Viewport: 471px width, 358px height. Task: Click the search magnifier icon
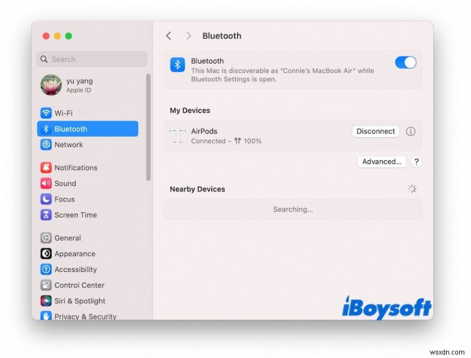click(44, 59)
